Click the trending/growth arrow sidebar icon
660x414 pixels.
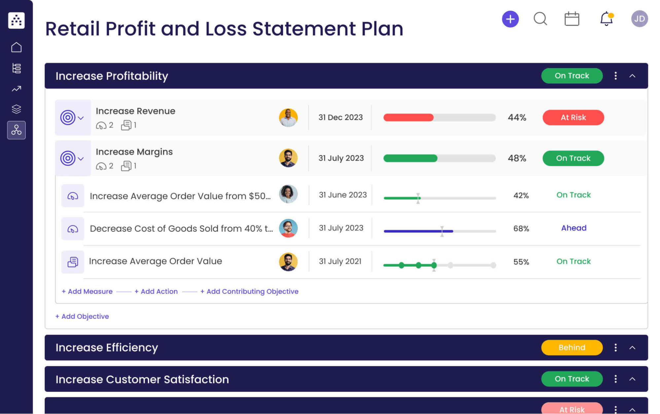(x=17, y=88)
